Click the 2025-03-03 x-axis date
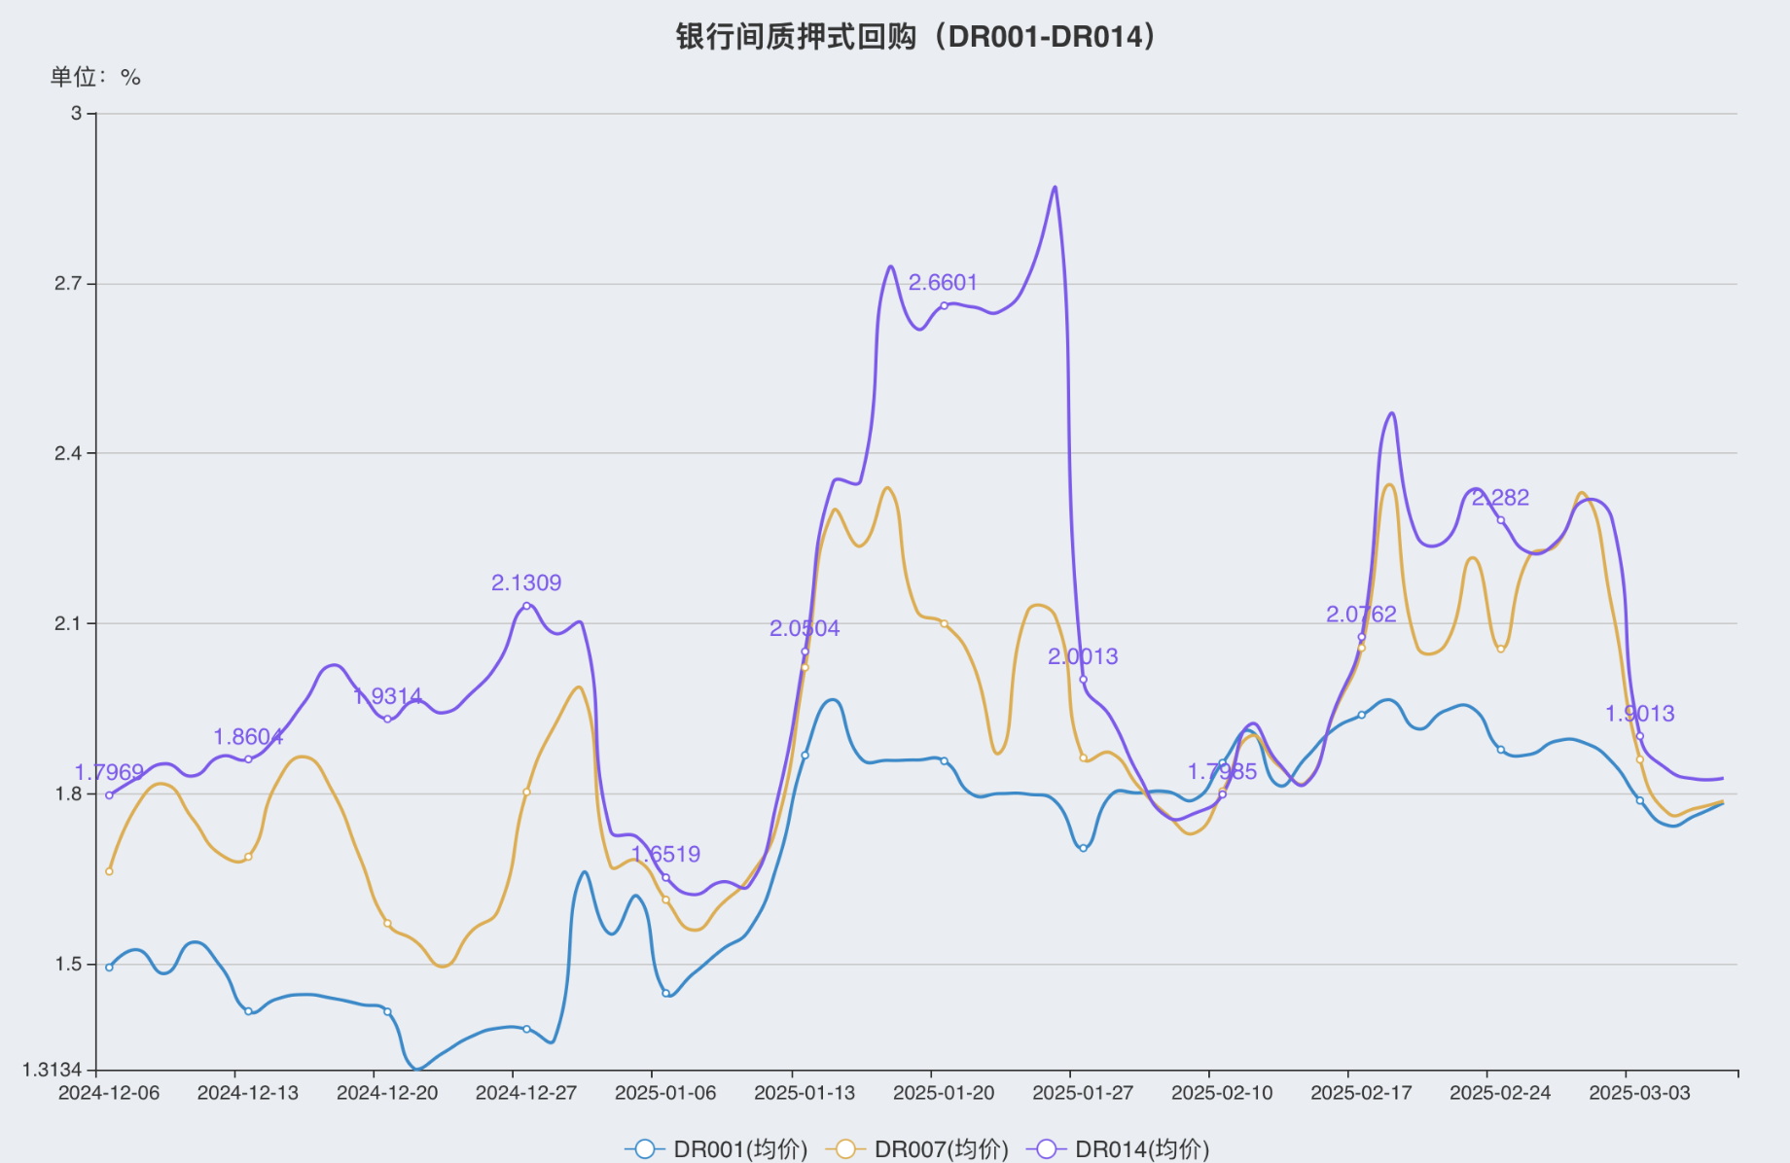The width and height of the screenshot is (1790, 1163). 1639,1092
